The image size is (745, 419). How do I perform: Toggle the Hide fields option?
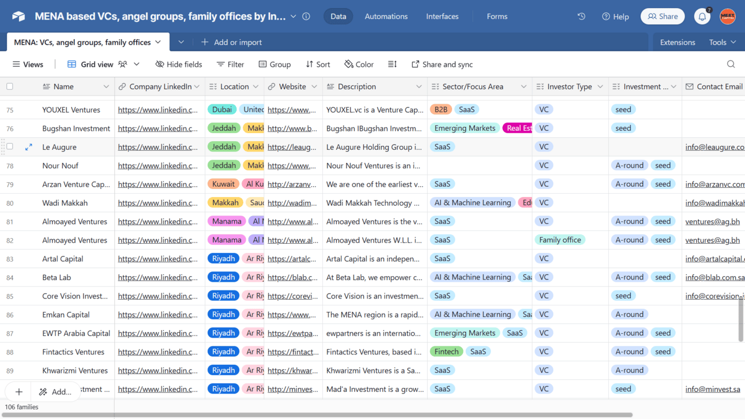179,65
